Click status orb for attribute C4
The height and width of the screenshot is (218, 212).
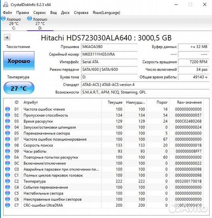(8, 187)
